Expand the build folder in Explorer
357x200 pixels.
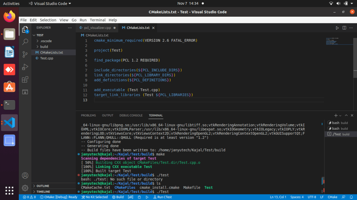coord(44,47)
